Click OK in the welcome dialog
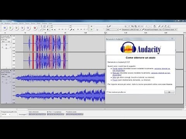Screen dimensions: 186x139 point(169,92)
